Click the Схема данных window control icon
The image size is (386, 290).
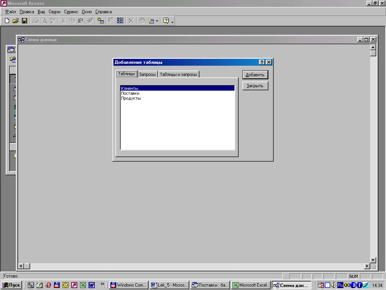21,40
